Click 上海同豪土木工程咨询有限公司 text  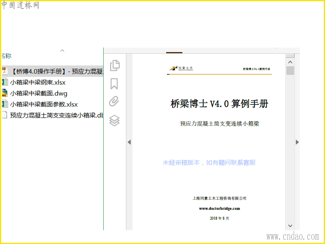pyautogui.click(x=219, y=198)
